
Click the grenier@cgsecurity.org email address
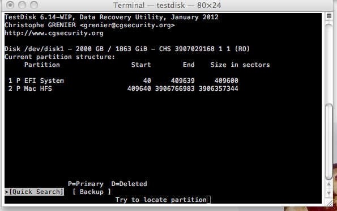pyautogui.click(x=127, y=25)
